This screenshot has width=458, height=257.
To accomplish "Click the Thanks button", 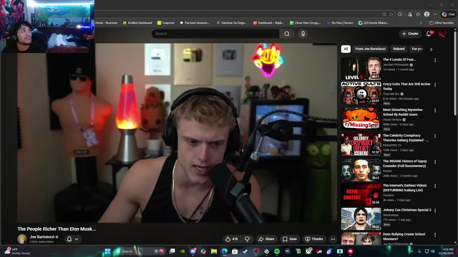I will [314, 239].
